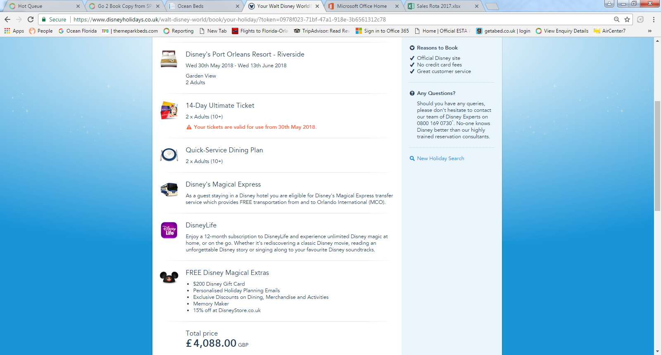Click the ticket validity warning message
This screenshot has width=661, height=355.
click(x=255, y=127)
